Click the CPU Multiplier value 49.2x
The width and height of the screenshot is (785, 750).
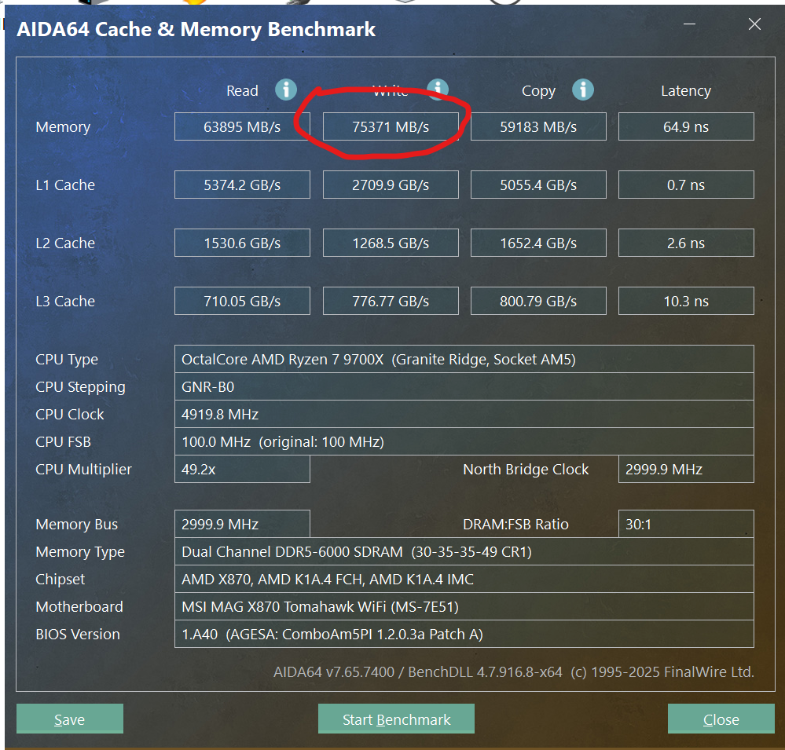(x=242, y=469)
